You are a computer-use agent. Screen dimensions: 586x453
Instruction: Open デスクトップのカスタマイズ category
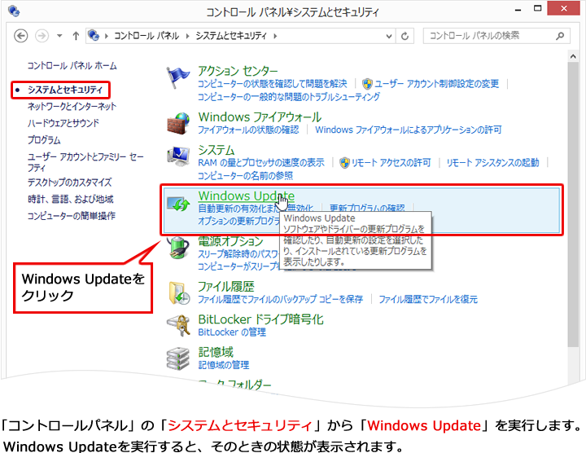[69, 183]
